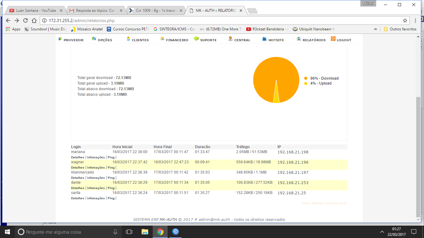Image resolution: width=424 pixels, height=238 pixels.
Task: Switch to the Luan Santana - YouTube tab
Action: click(36, 11)
